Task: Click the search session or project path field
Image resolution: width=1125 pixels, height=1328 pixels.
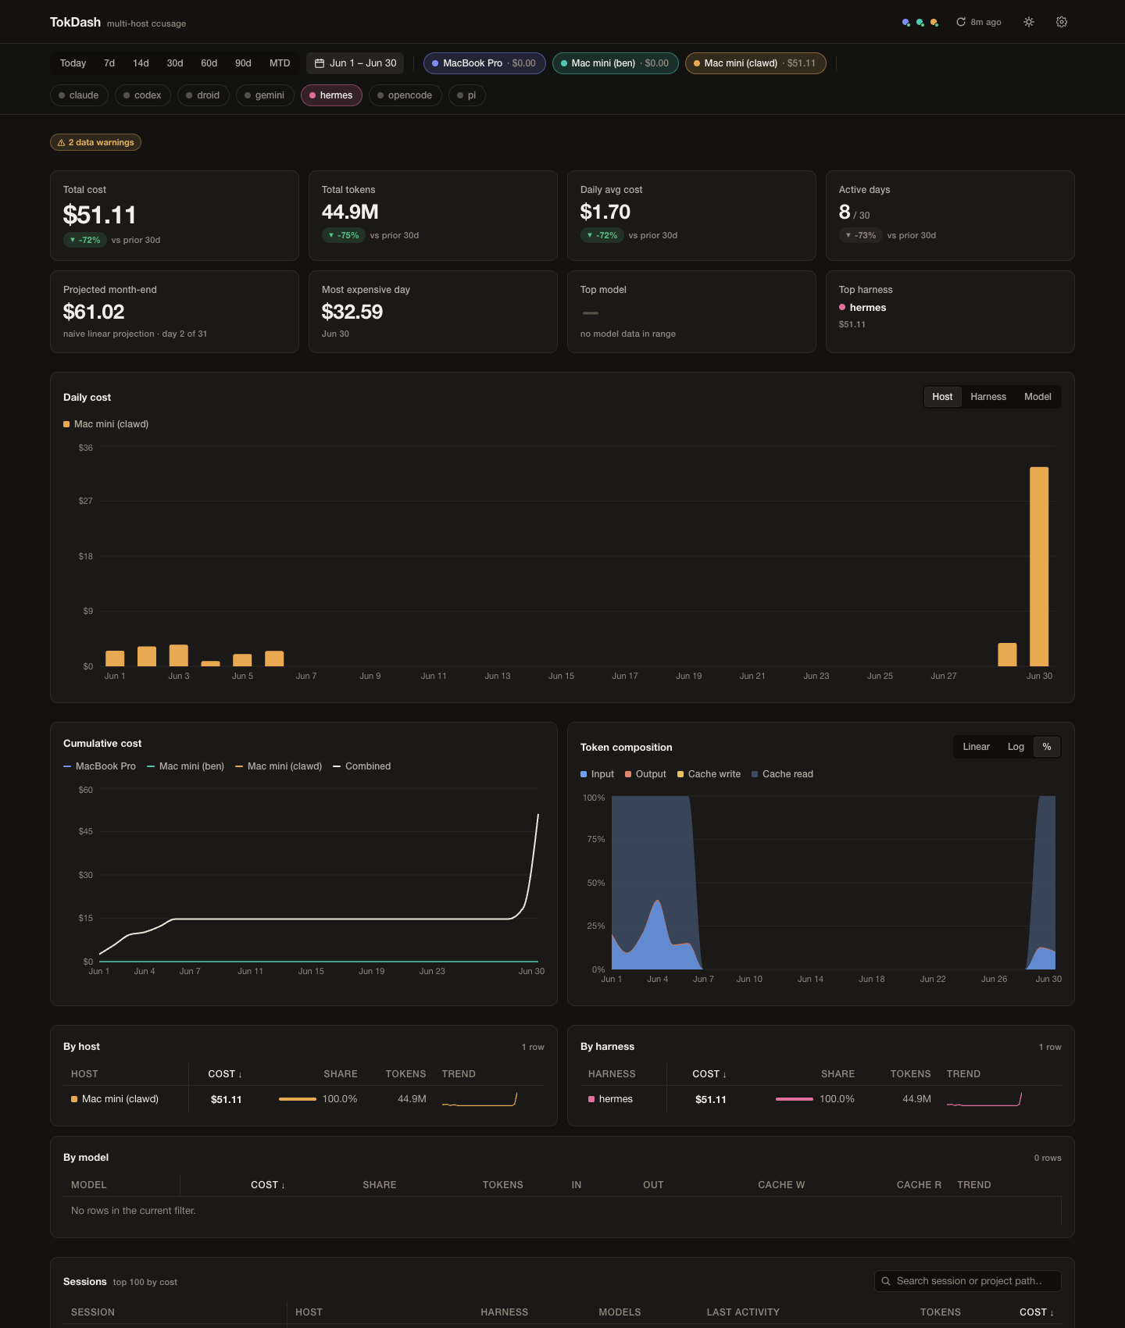Action: pos(968,1281)
